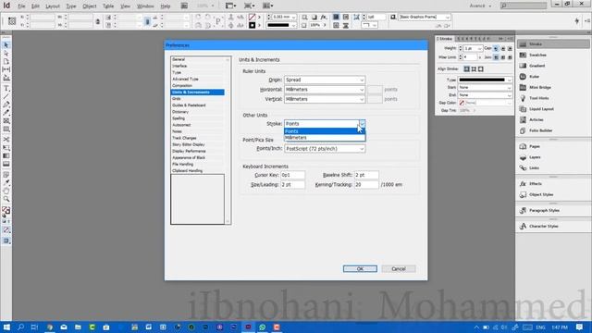Open the Object menu

coord(90,6)
